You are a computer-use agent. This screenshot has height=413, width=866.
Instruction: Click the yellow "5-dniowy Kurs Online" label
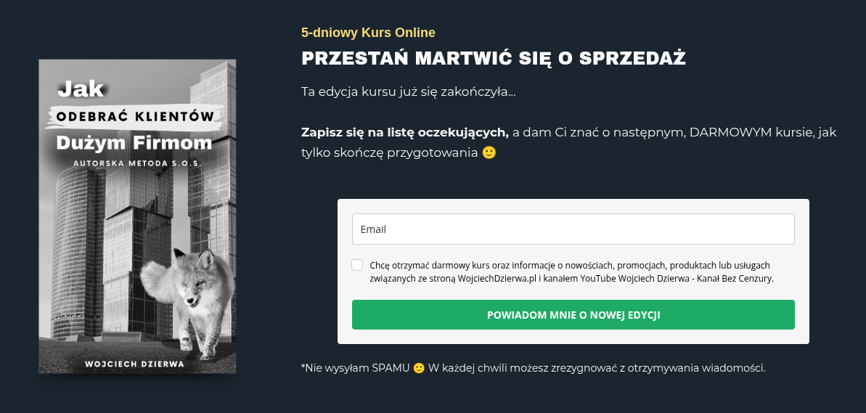pyautogui.click(x=368, y=33)
